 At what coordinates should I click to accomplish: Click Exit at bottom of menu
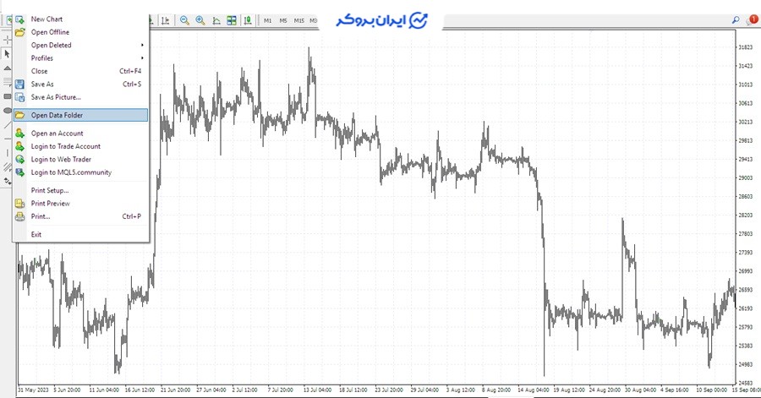pos(36,234)
